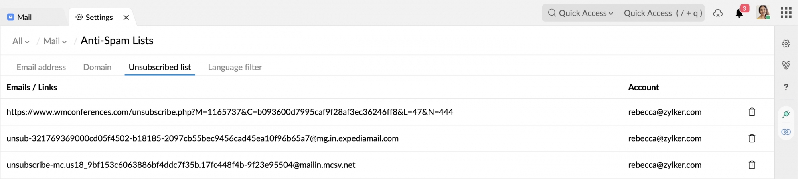Open the Language filter tab
Screen dimensions: 798x179
(235, 67)
